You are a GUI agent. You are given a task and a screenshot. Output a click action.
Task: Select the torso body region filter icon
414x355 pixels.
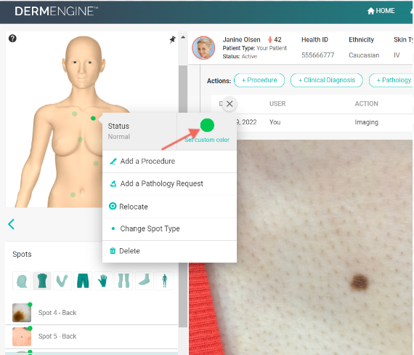42,281
